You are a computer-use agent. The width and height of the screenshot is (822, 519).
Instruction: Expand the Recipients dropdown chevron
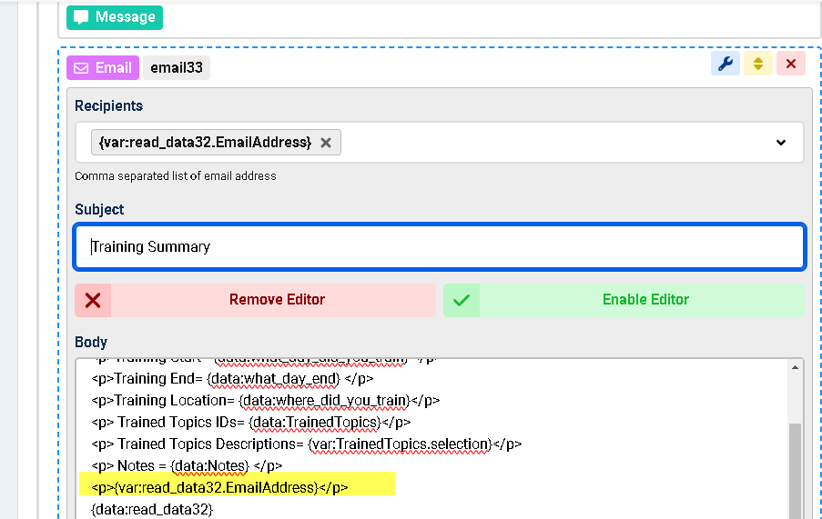pos(780,143)
